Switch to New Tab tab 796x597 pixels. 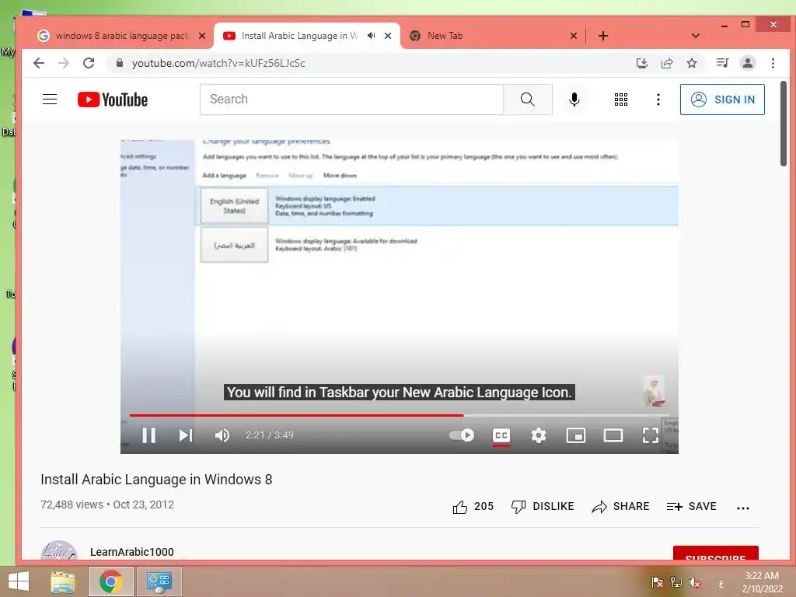(445, 36)
